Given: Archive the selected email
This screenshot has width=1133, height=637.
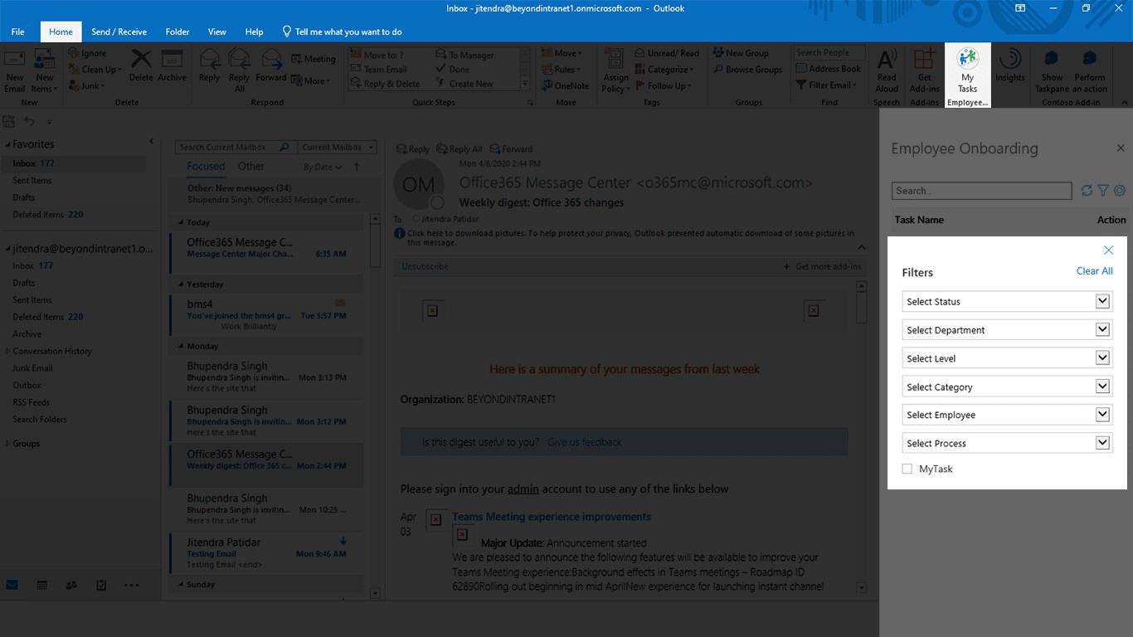Looking at the screenshot, I should click(x=172, y=66).
